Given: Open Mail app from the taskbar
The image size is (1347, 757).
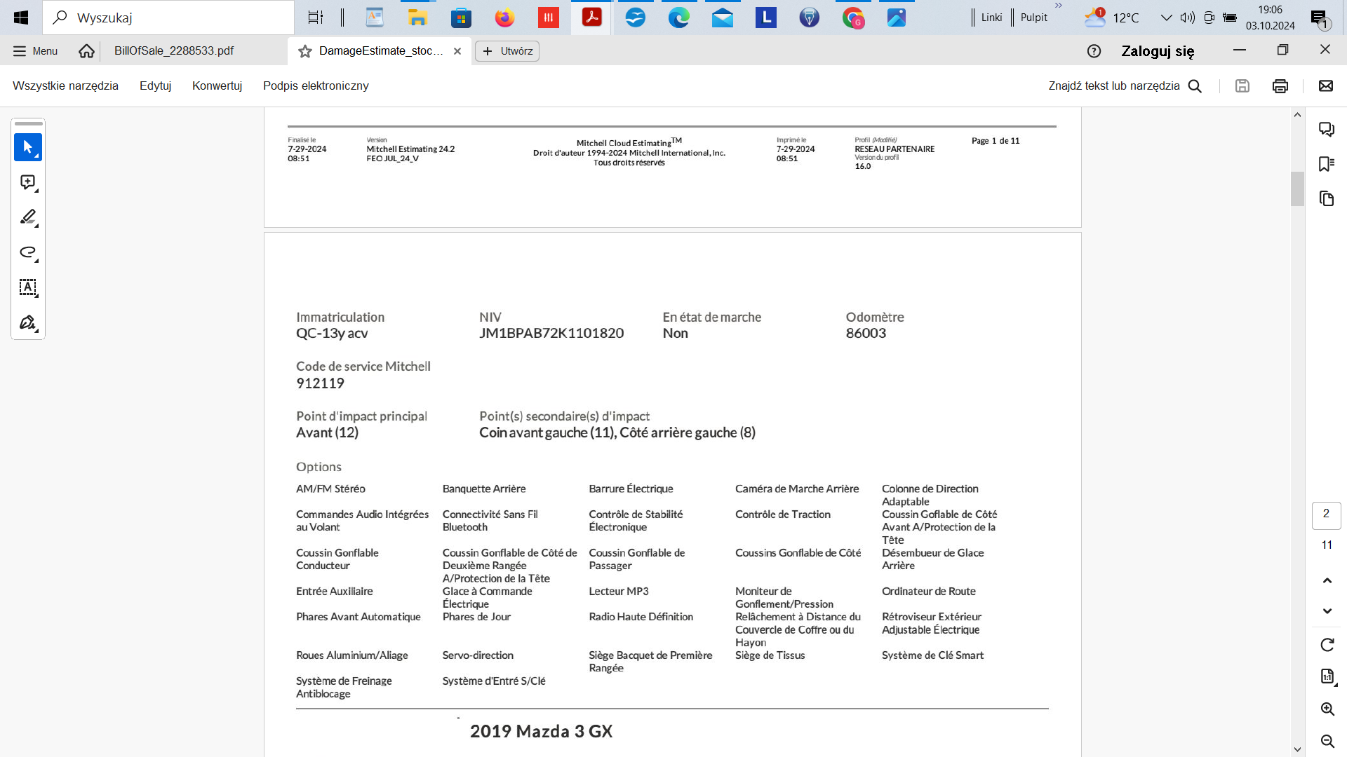Looking at the screenshot, I should click(x=722, y=18).
